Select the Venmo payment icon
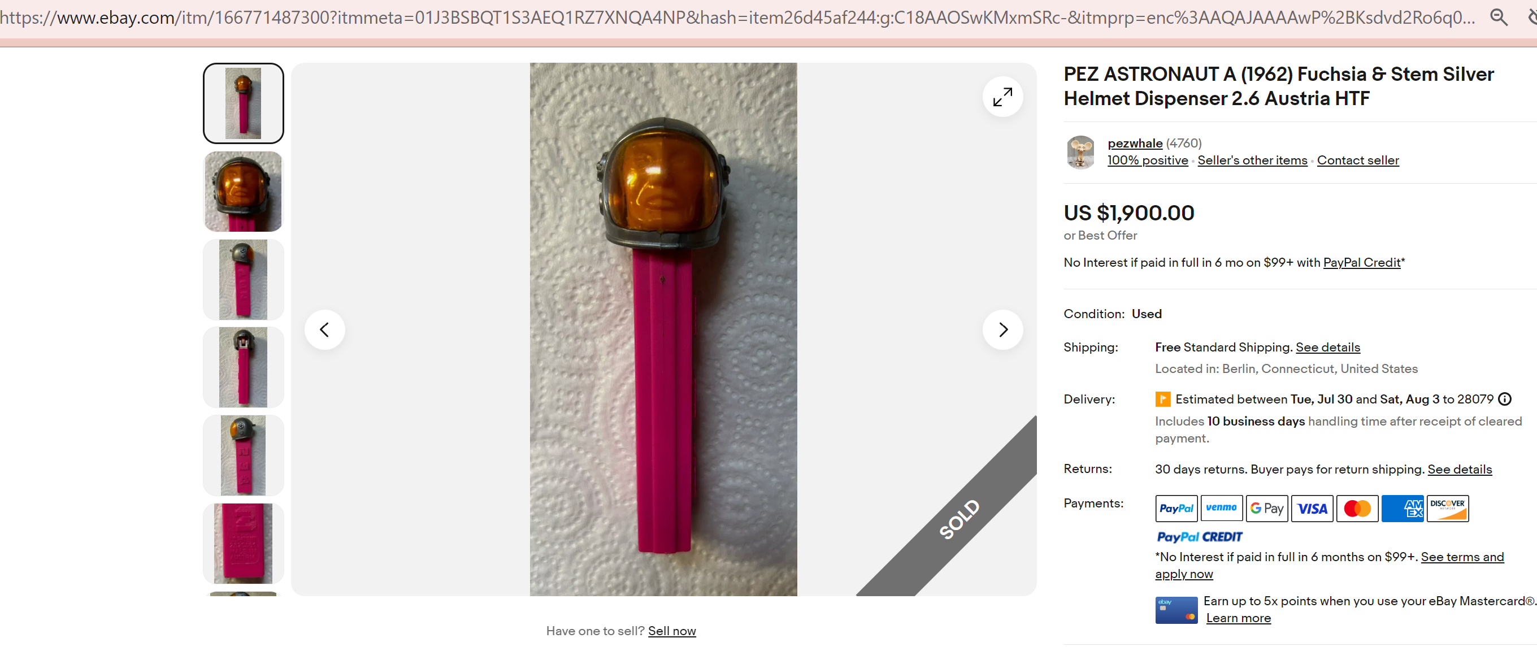1537x651 pixels. click(x=1221, y=509)
